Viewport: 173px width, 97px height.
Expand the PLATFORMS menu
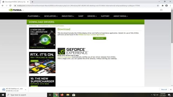pos(34,16)
